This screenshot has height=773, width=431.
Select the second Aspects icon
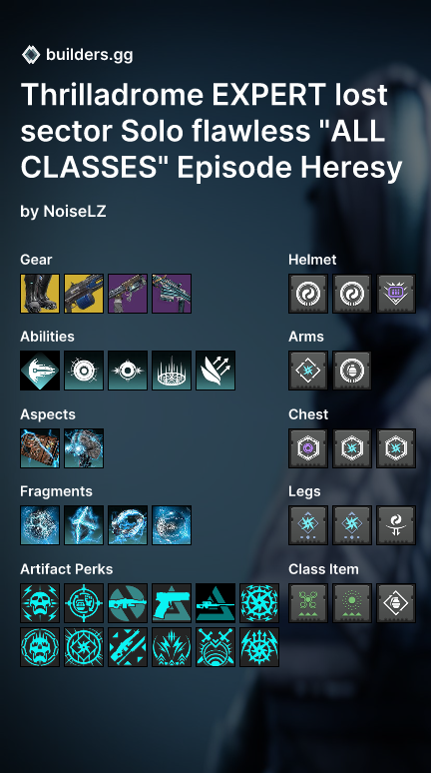pos(84,448)
